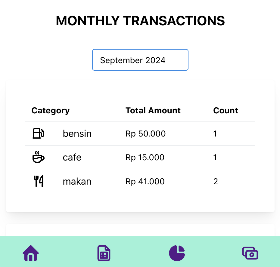
Task: Click the Rp 41.000 makan amount
Action: pyautogui.click(x=145, y=181)
